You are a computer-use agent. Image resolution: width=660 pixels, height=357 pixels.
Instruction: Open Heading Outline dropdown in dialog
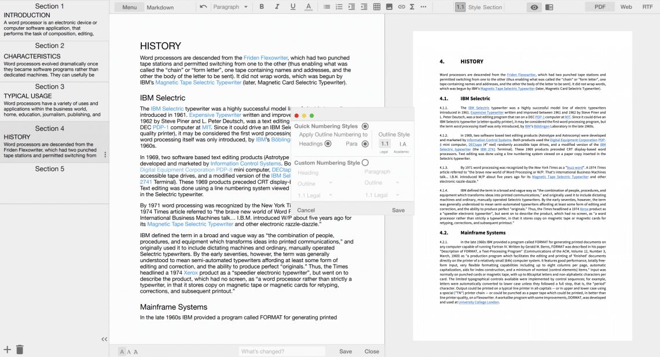[315, 183]
